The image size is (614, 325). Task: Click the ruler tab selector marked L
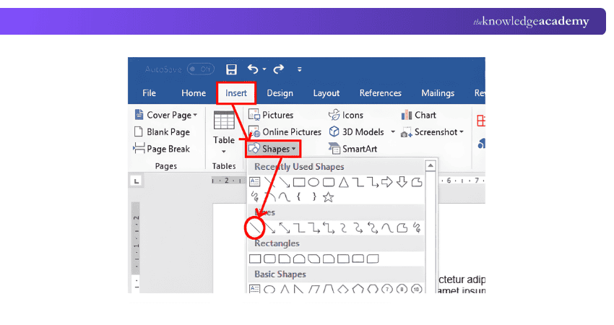[137, 181]
